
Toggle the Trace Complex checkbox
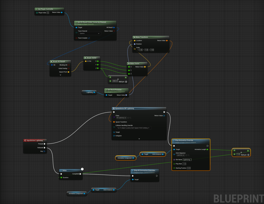tap(89, 38)
